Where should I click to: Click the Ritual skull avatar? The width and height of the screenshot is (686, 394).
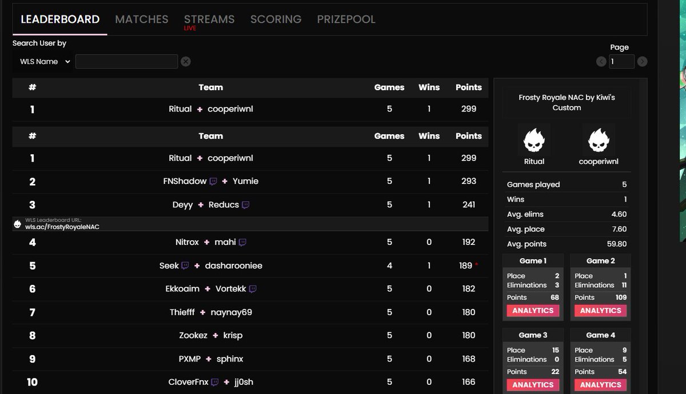(534, 139)
